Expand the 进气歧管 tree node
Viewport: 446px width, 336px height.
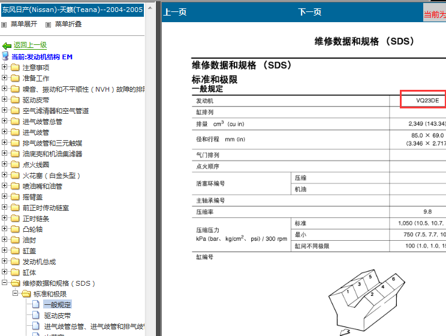(5, 131)
